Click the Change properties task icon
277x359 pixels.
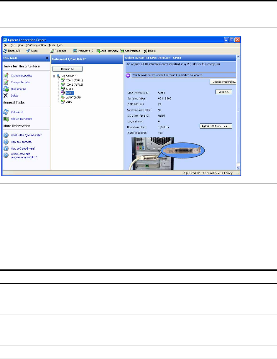(x=6, y=76)
